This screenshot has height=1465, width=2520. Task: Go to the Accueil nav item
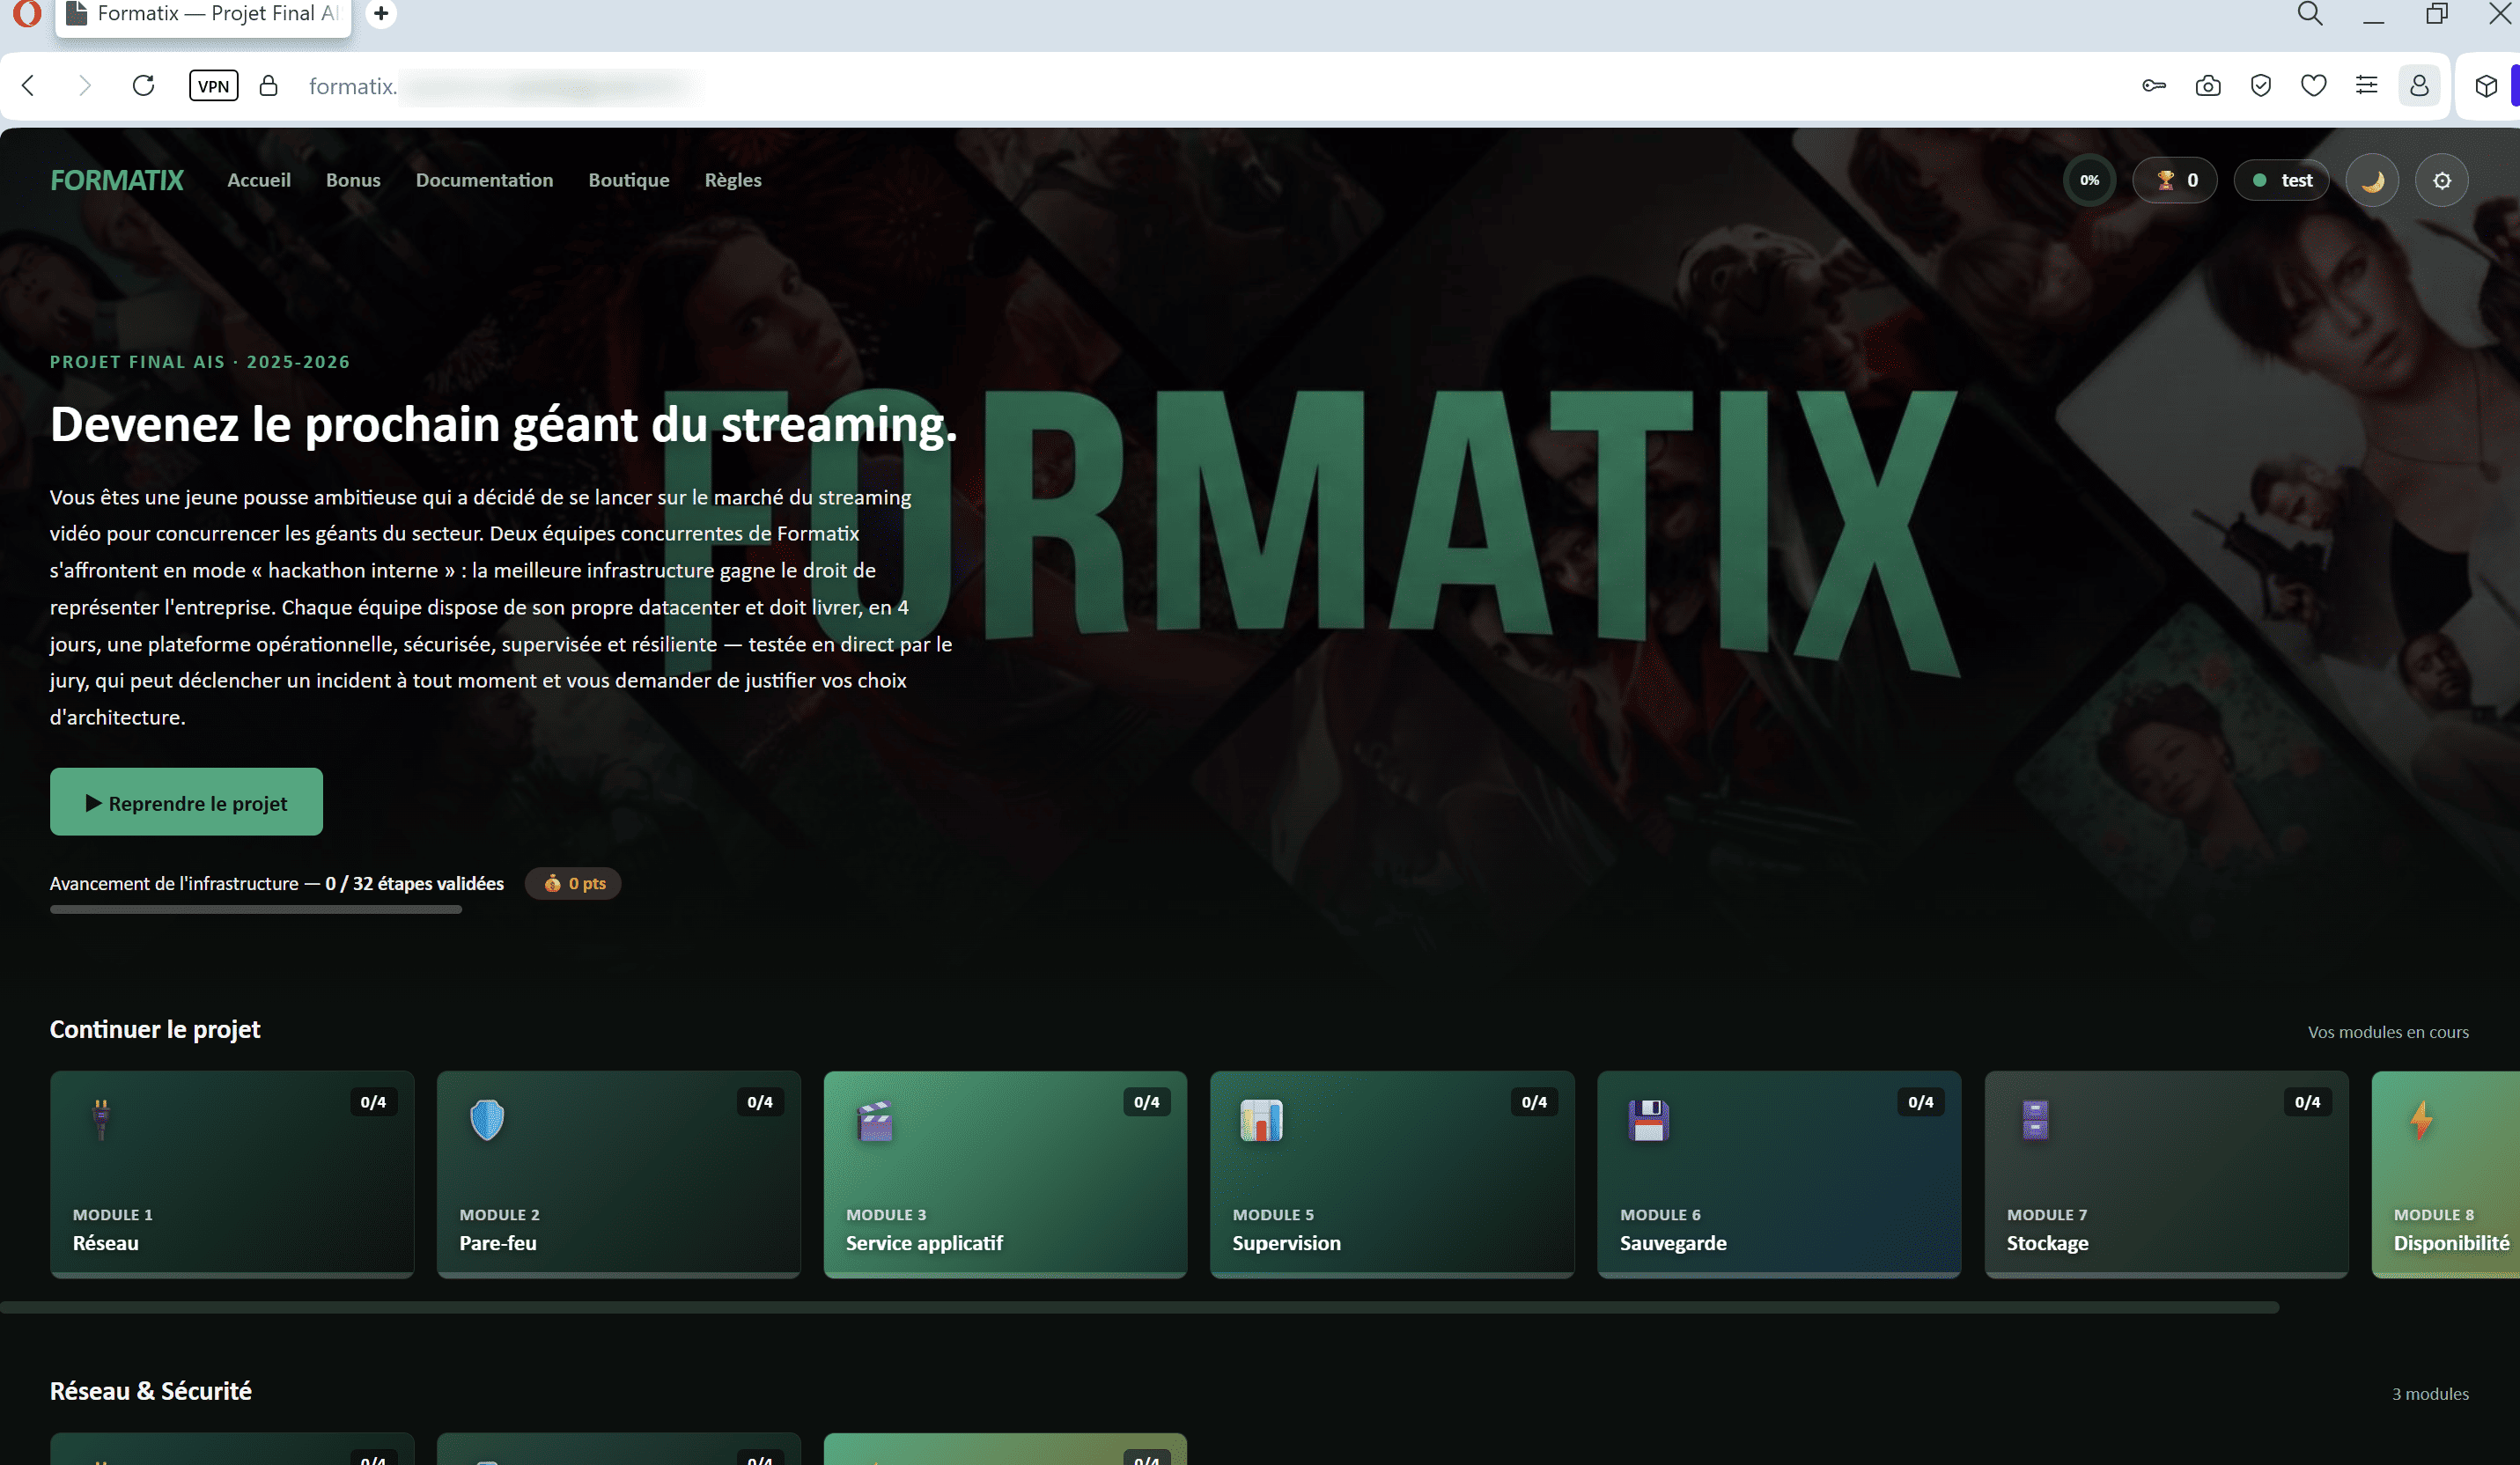259,180
